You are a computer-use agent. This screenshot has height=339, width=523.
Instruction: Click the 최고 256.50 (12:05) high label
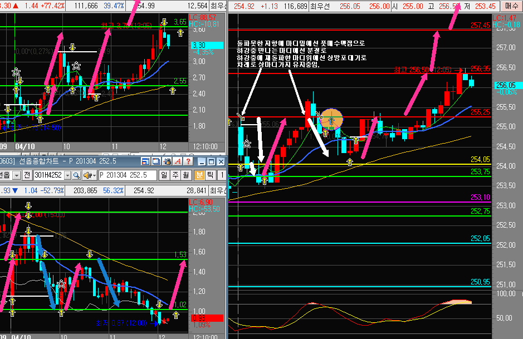click(423, 70)
